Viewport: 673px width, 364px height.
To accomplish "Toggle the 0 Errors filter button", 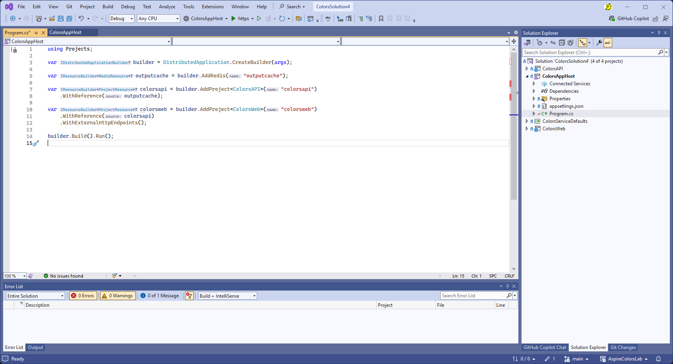I will (83, 296).
